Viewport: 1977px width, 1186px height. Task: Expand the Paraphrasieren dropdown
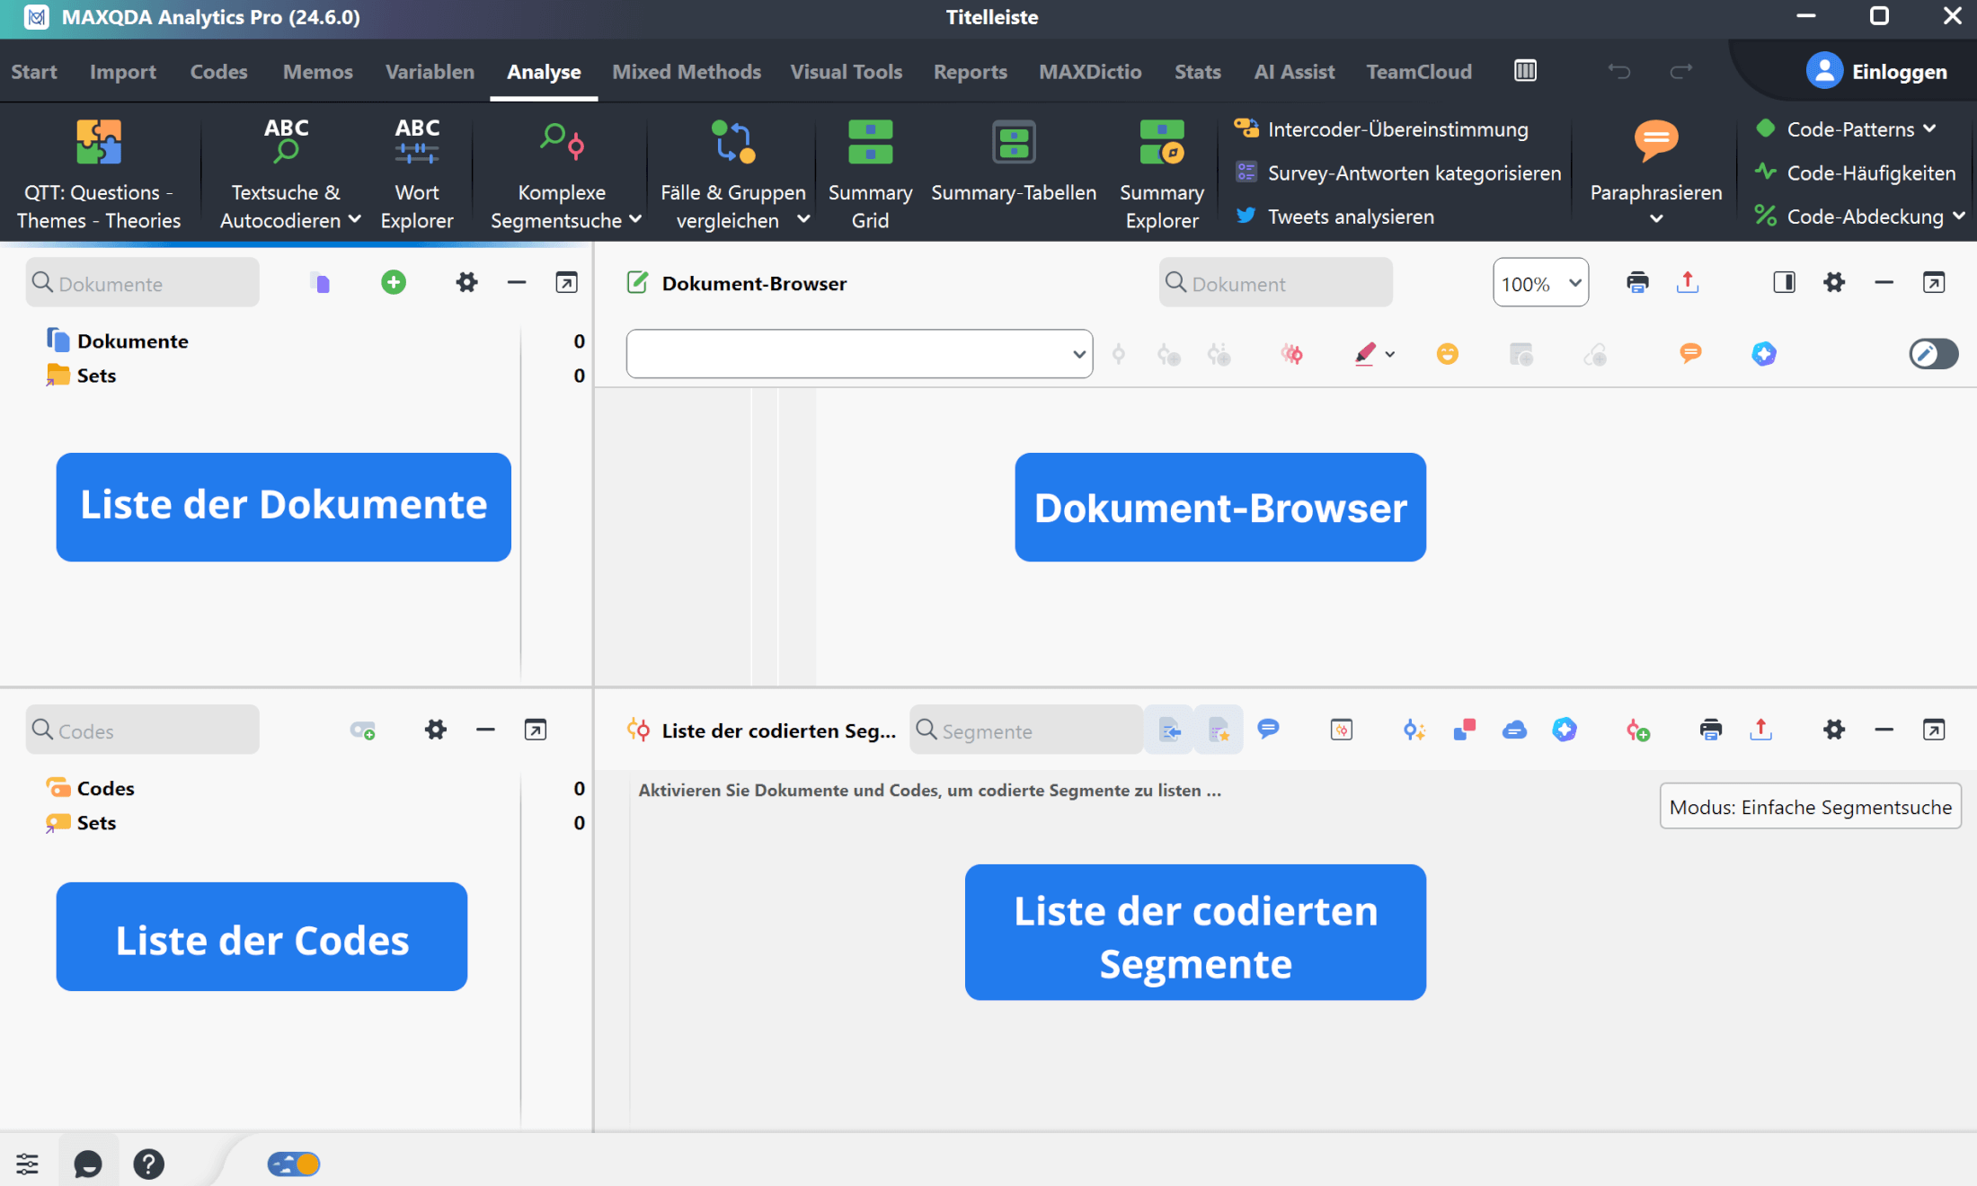point(1655,219)
